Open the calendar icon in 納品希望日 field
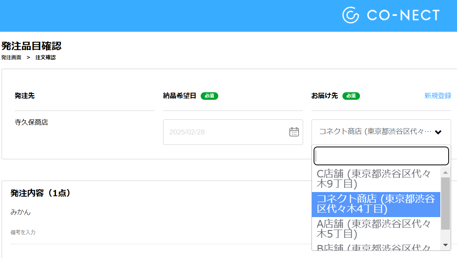This screenshot has width=457, height=258. (295, 132)
